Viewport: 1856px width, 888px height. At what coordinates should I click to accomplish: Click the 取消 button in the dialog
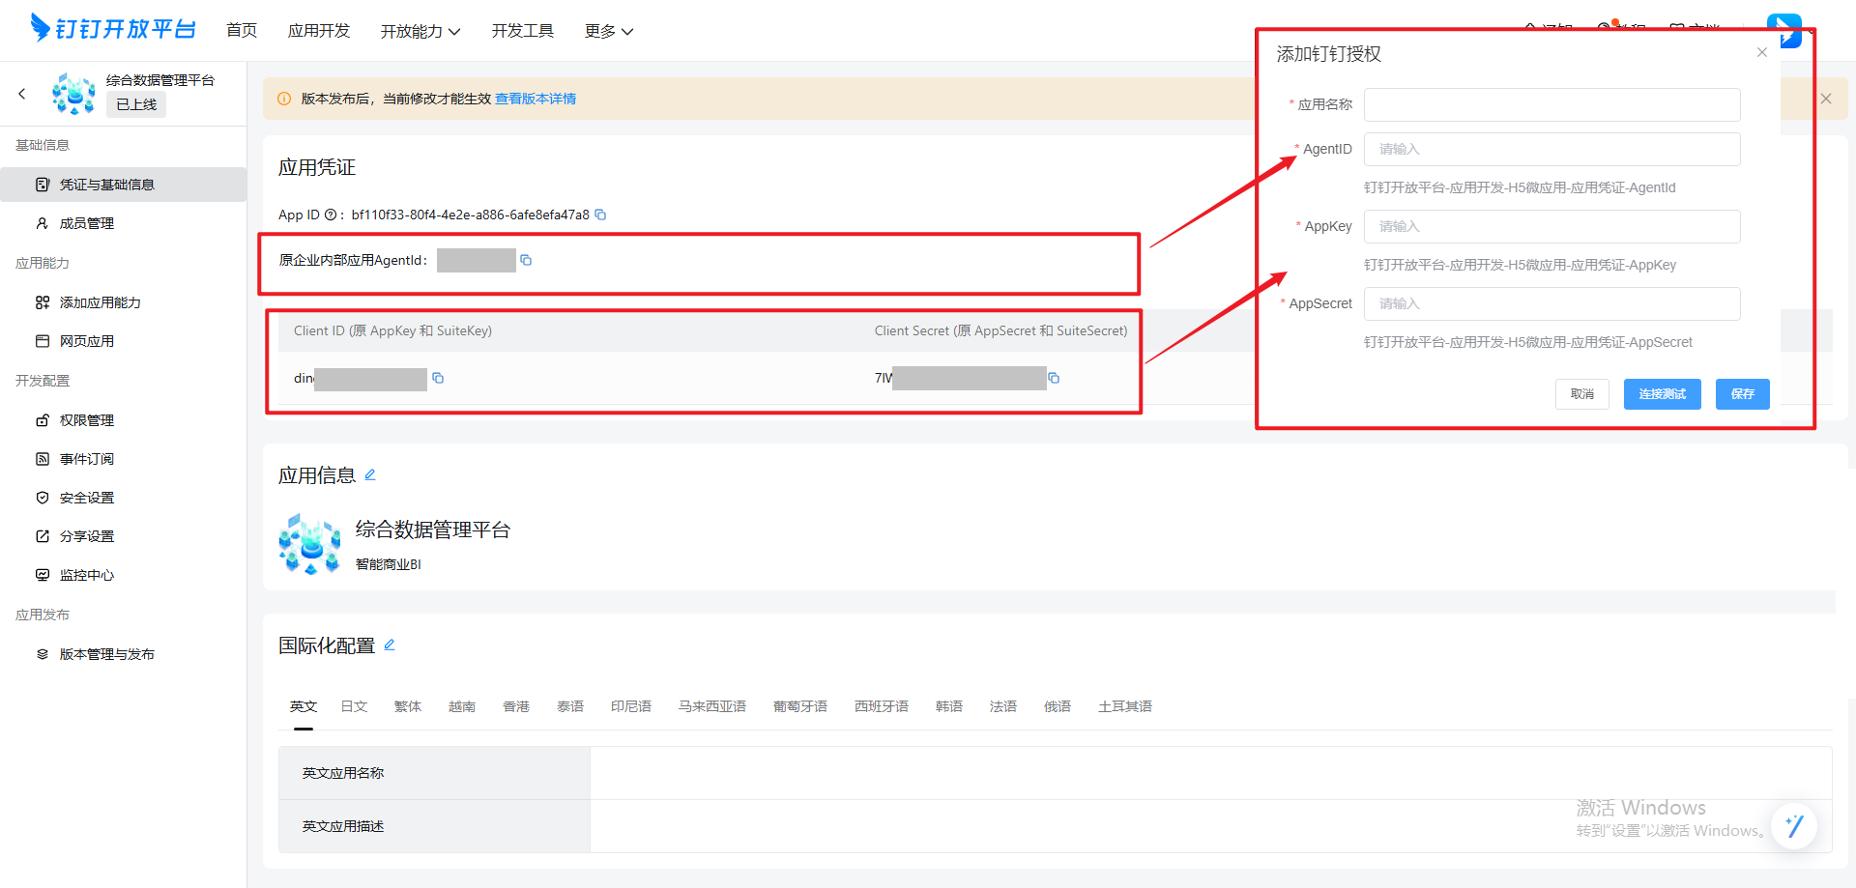[x=1582, y=394]
